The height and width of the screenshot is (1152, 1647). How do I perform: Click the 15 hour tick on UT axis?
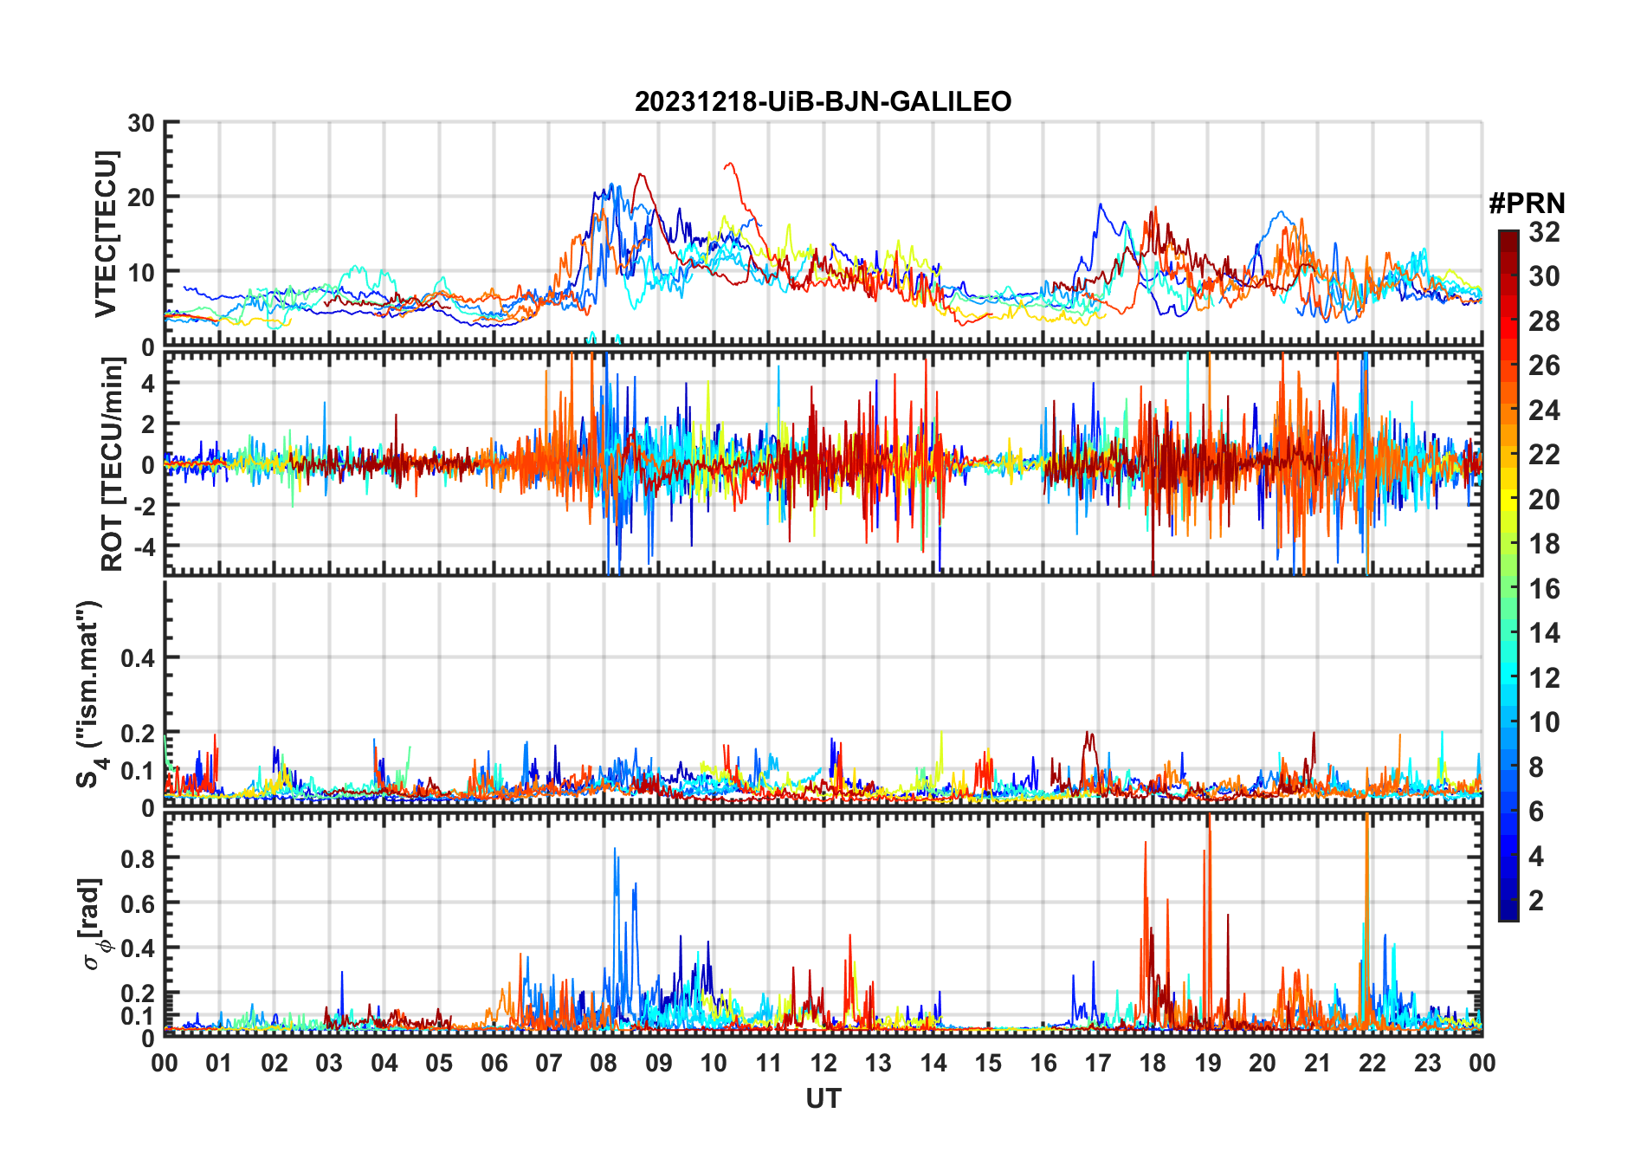click(988, 1063)
